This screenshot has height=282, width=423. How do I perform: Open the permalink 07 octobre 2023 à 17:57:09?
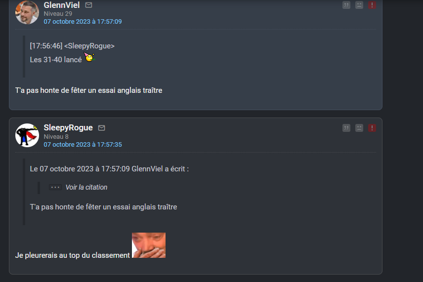83,22
